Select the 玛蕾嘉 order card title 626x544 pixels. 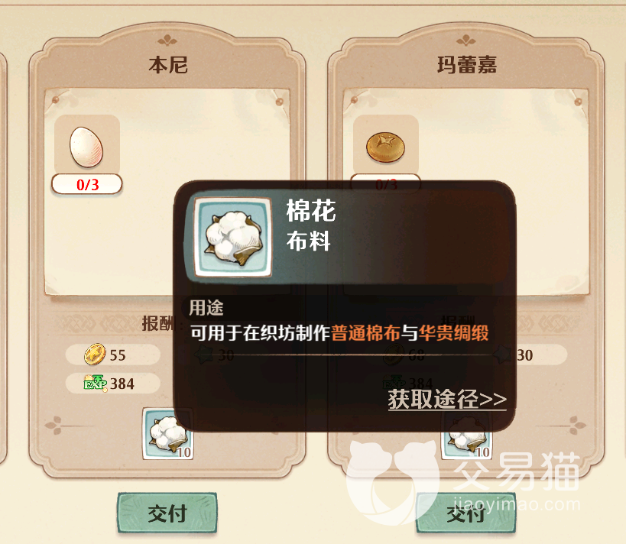467,65
